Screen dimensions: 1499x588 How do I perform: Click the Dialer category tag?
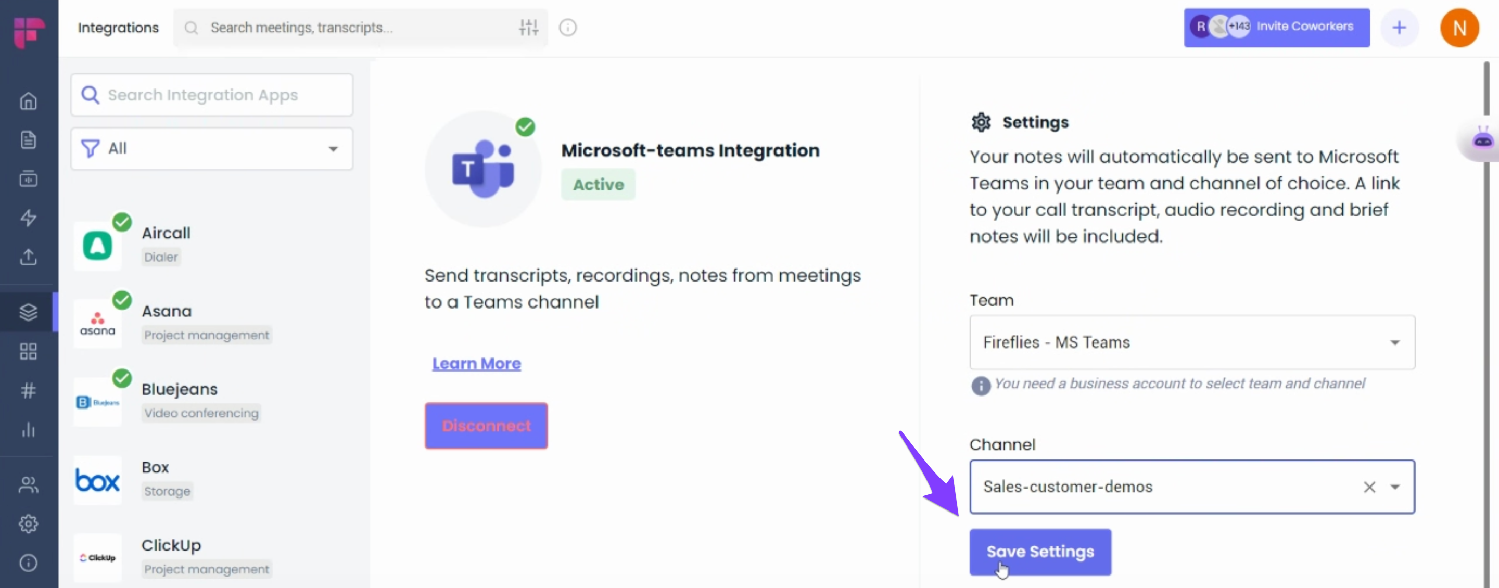pos(161,257)
